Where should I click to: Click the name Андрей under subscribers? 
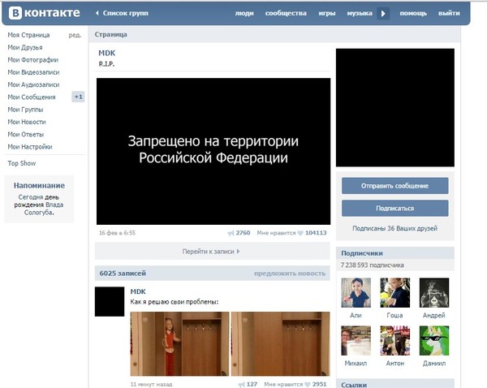434,315
